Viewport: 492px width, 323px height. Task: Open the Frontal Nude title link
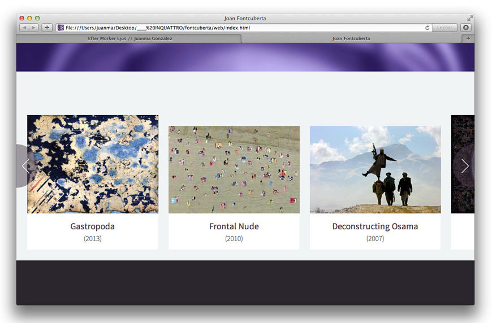234,226
